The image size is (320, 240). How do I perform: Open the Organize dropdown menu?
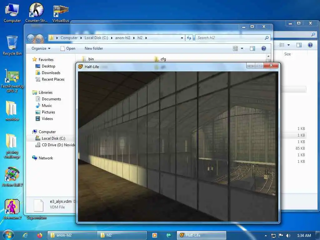(41, 48)
